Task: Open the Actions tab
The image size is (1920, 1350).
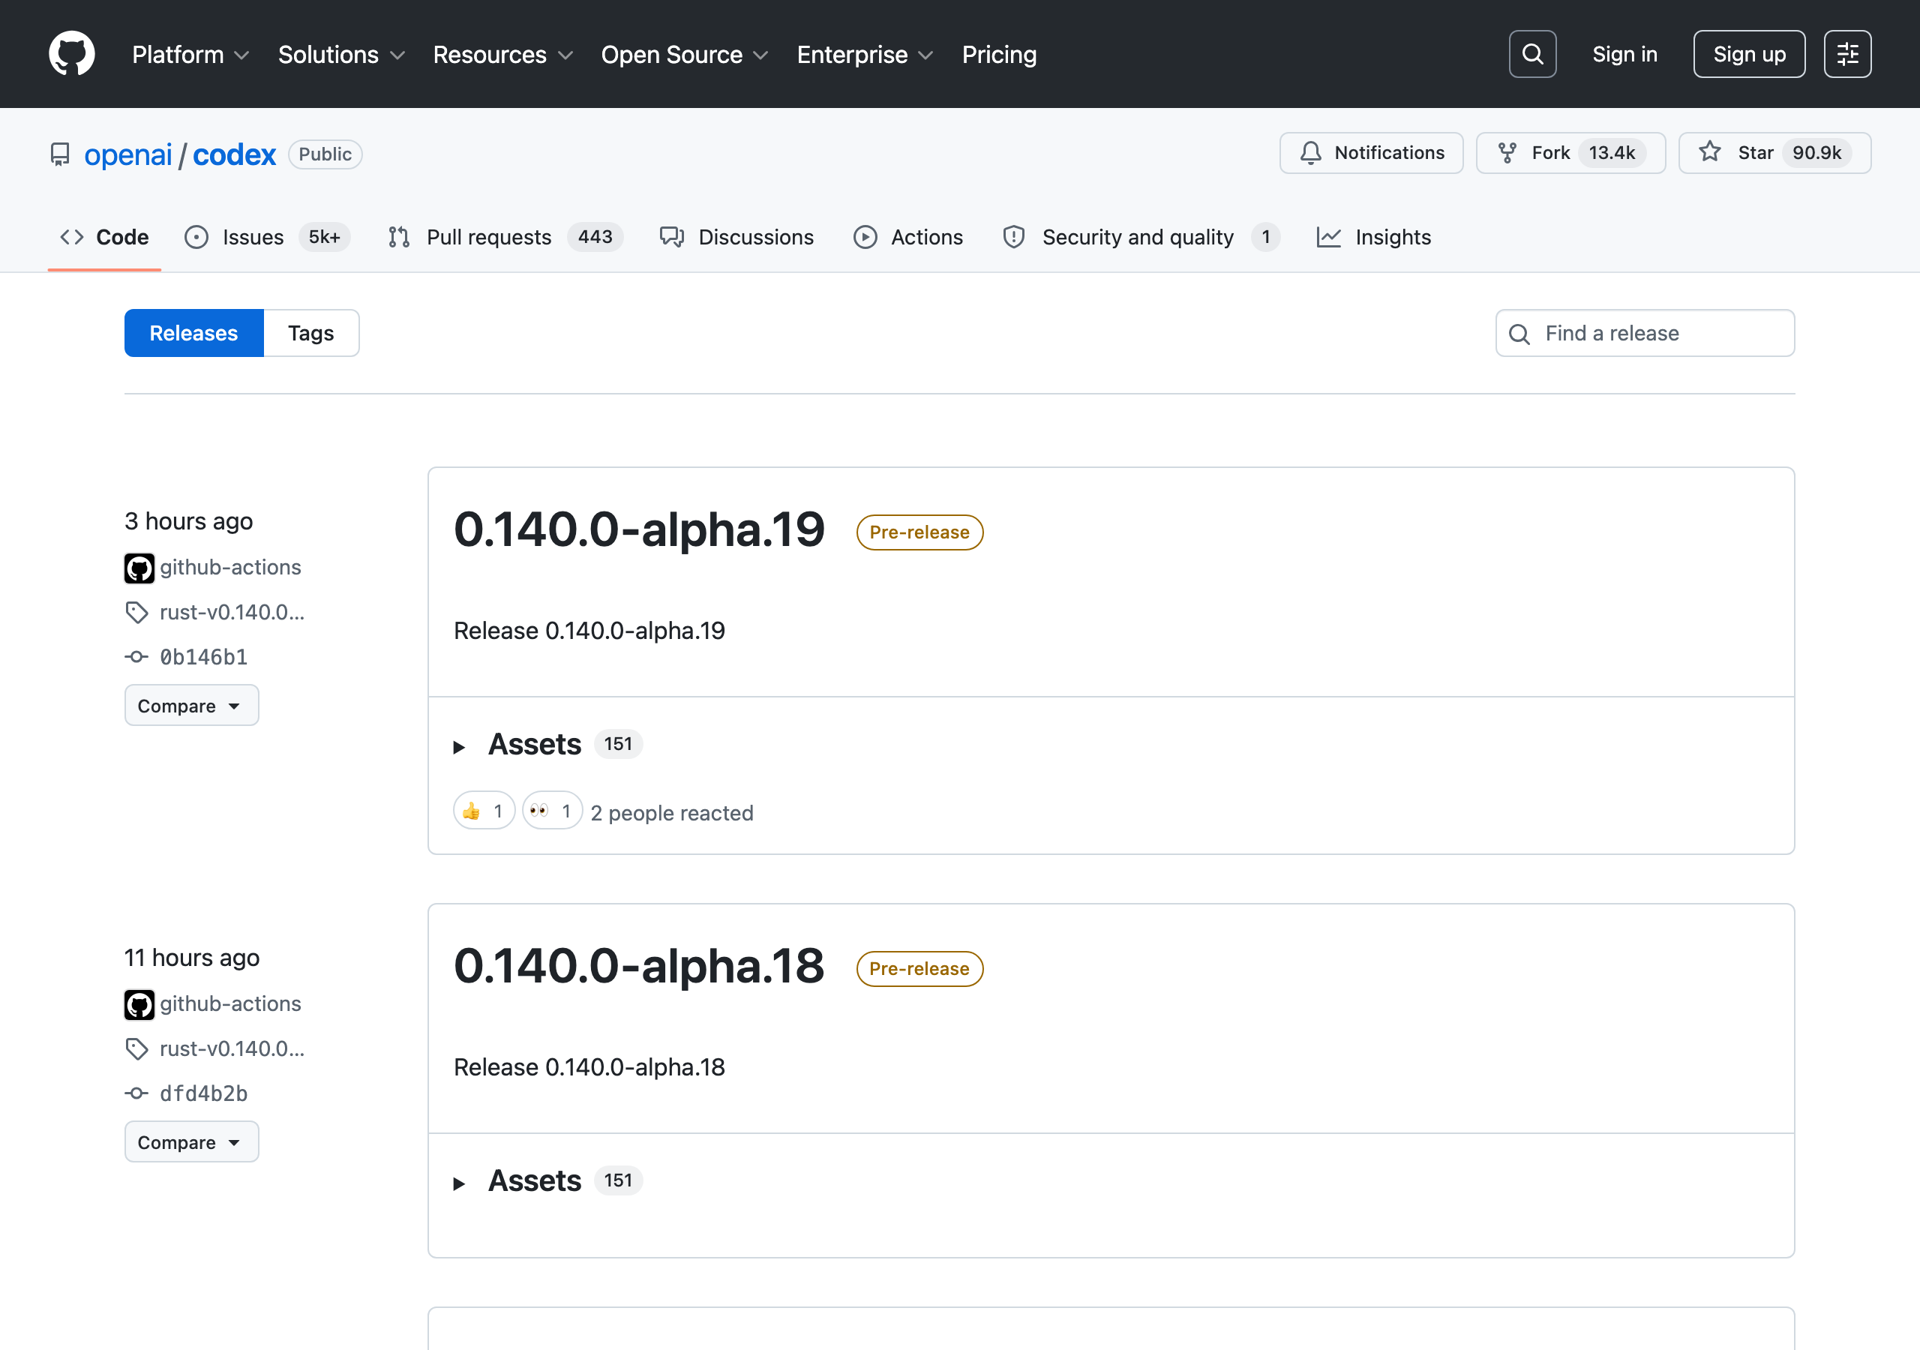Action: [908, 238]
